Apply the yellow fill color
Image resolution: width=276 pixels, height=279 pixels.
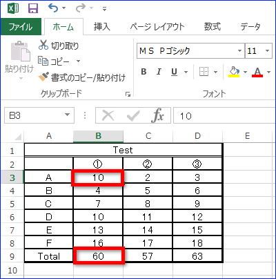[x=234, y=72]
